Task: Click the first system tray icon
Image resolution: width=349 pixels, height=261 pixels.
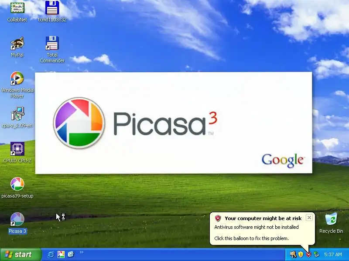Action: pyautogui.click(x=293, y=254)
